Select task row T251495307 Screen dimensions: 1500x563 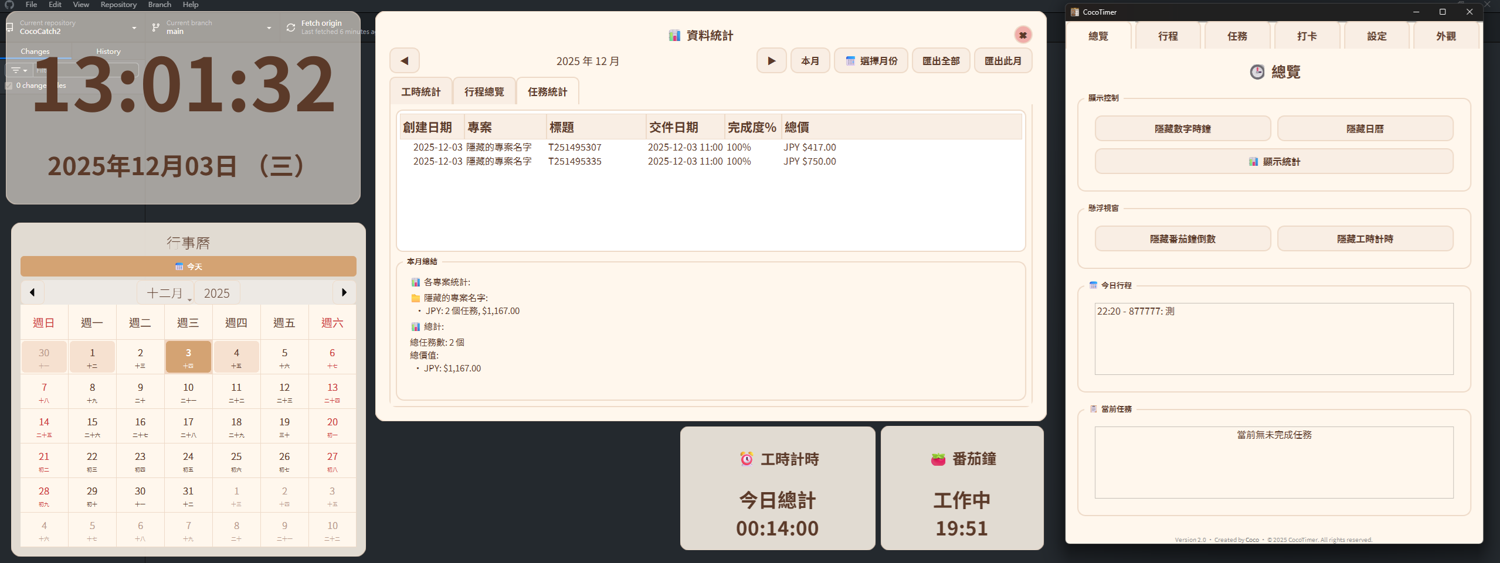[711, 147]
